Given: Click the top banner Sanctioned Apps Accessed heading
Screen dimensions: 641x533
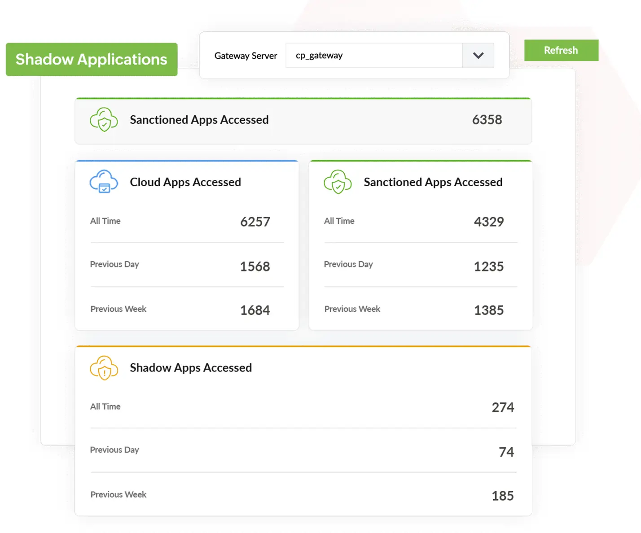Looking at the screenshot, I should (x=199, y=120).
